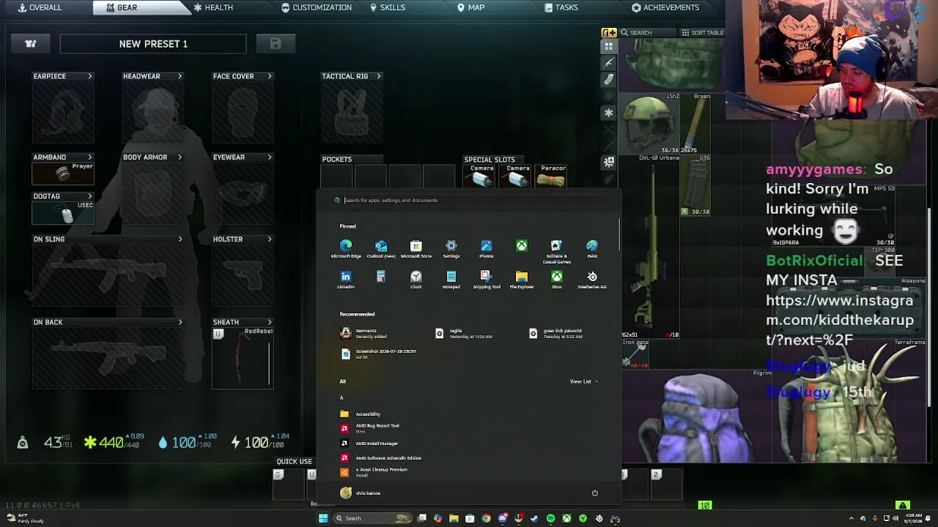Viewport: 938px width, 527px height.
Task: Click the Sort Table button
Action: point(702,33)
